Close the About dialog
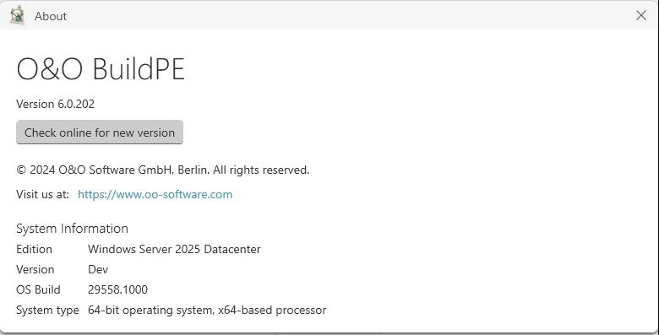The image size is (659, 335). point(641,15)
